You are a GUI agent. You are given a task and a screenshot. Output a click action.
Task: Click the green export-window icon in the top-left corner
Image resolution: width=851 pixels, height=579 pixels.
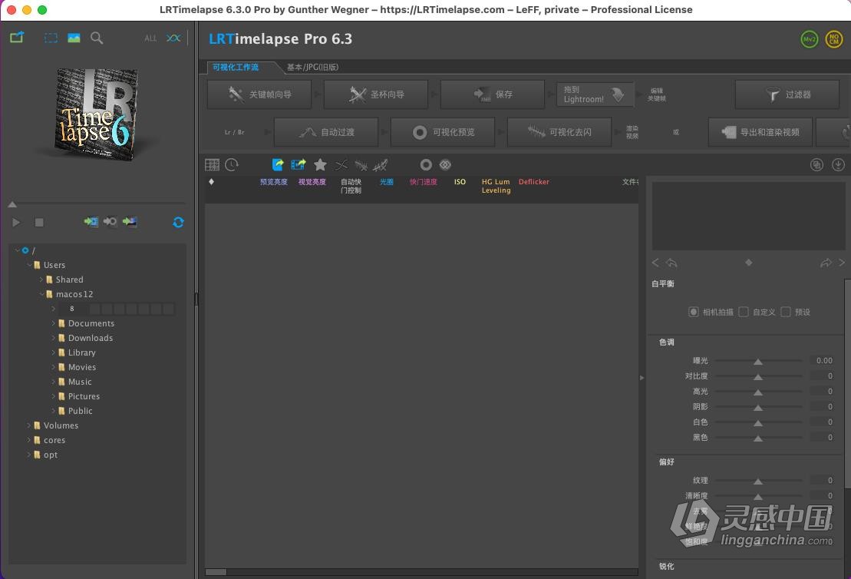17,38
